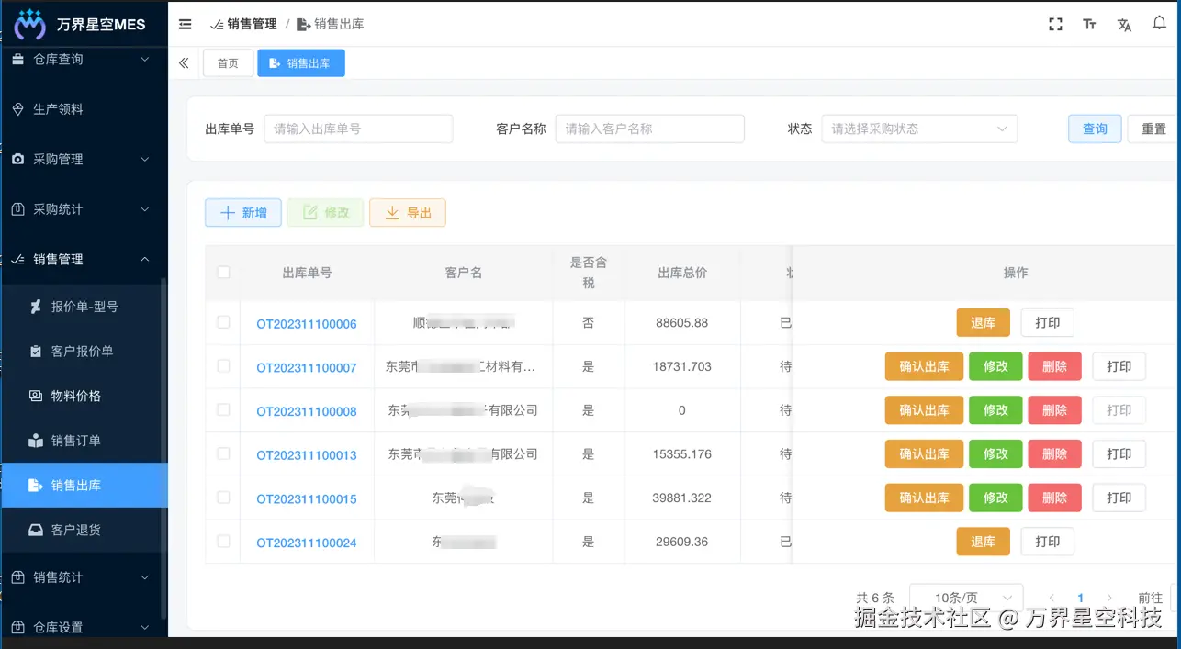The width and height of the screenshot is (1181, 649).
Task: Open notifications via the bell icon
Action: [x=1159, y=24]
